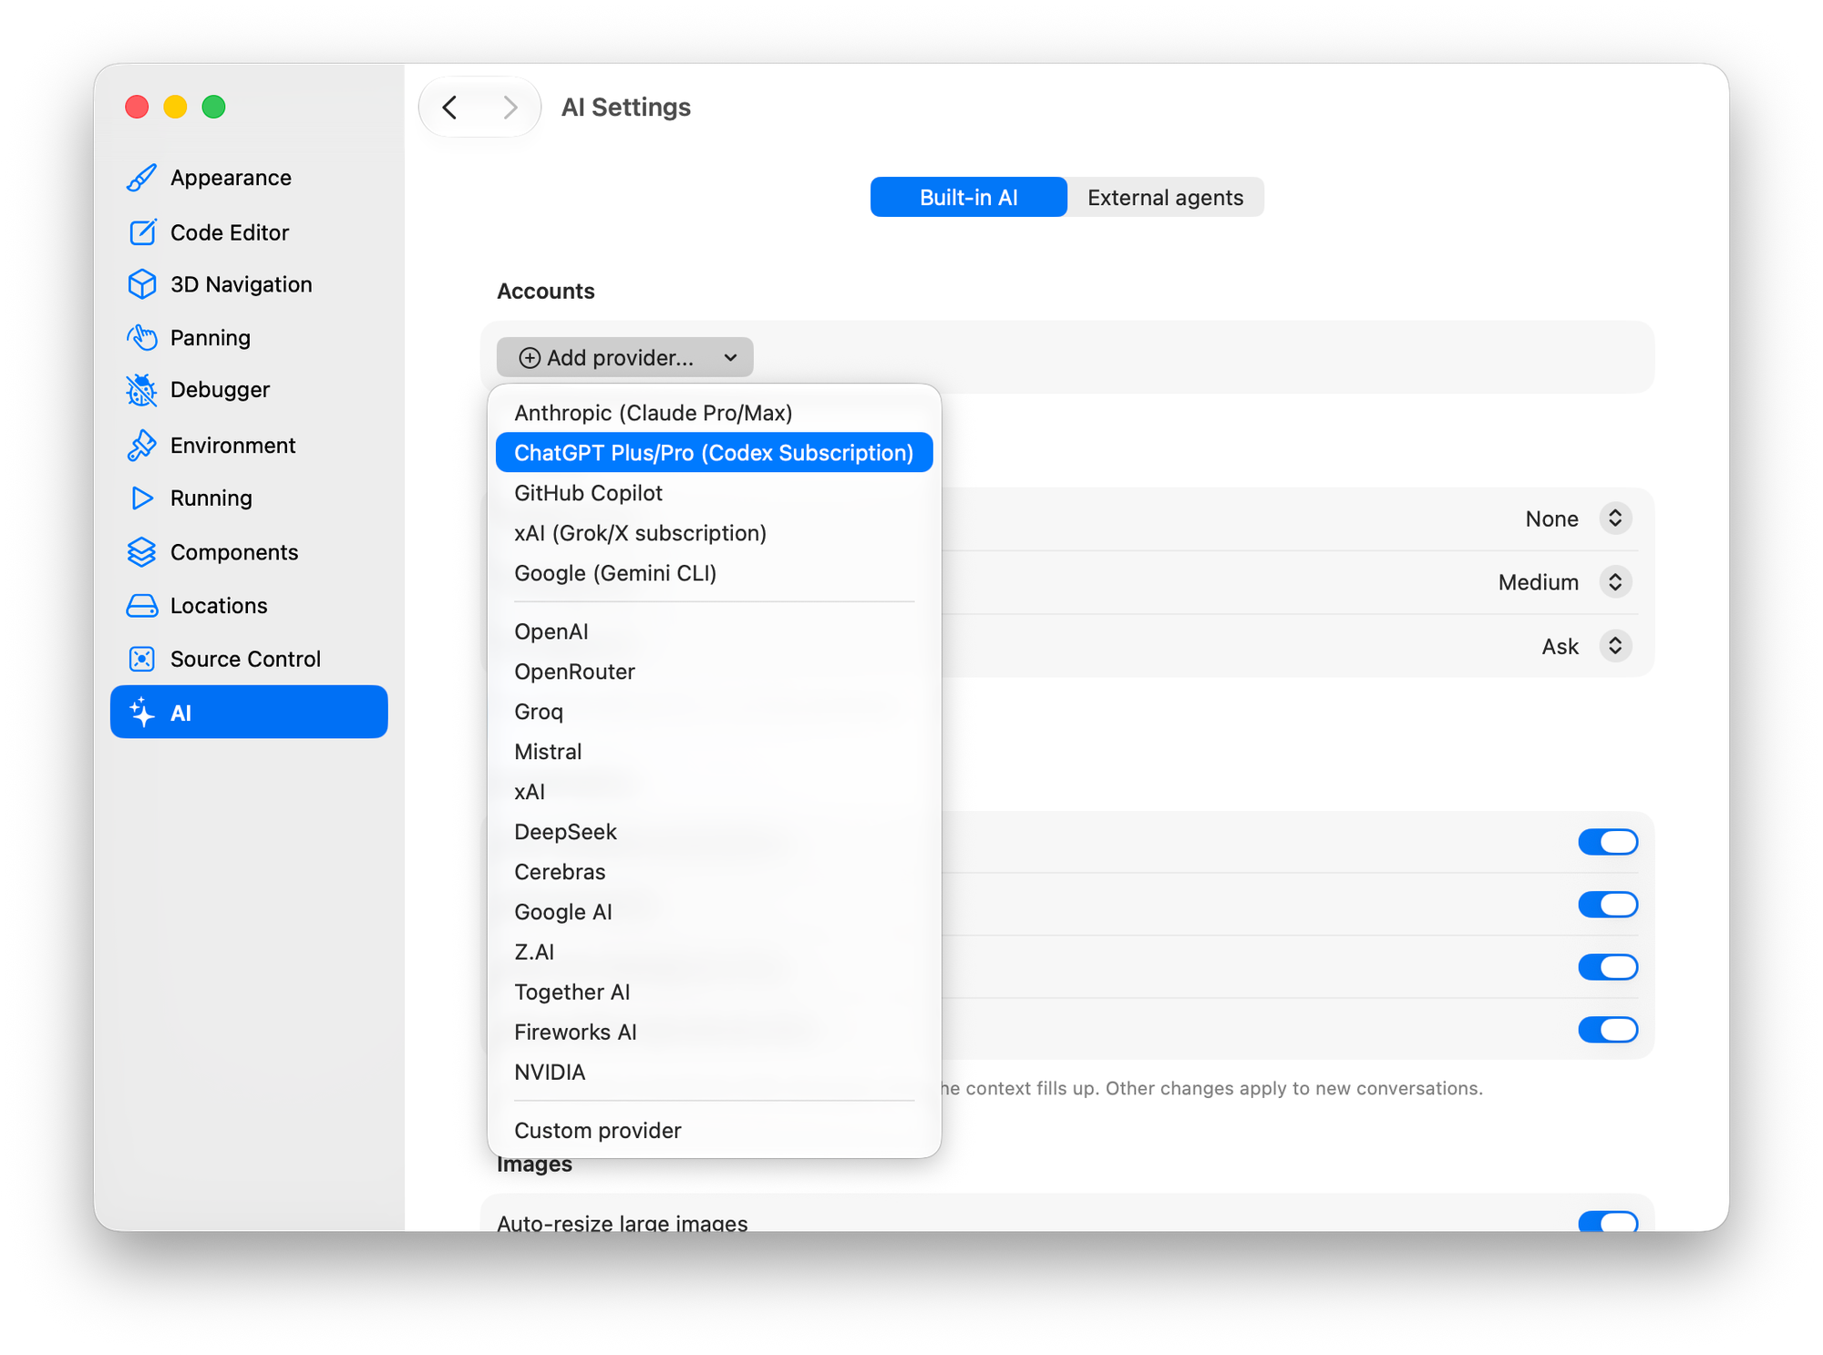Switch to the External agents tab
Screen dimensions: 1823x1355
1165,197
